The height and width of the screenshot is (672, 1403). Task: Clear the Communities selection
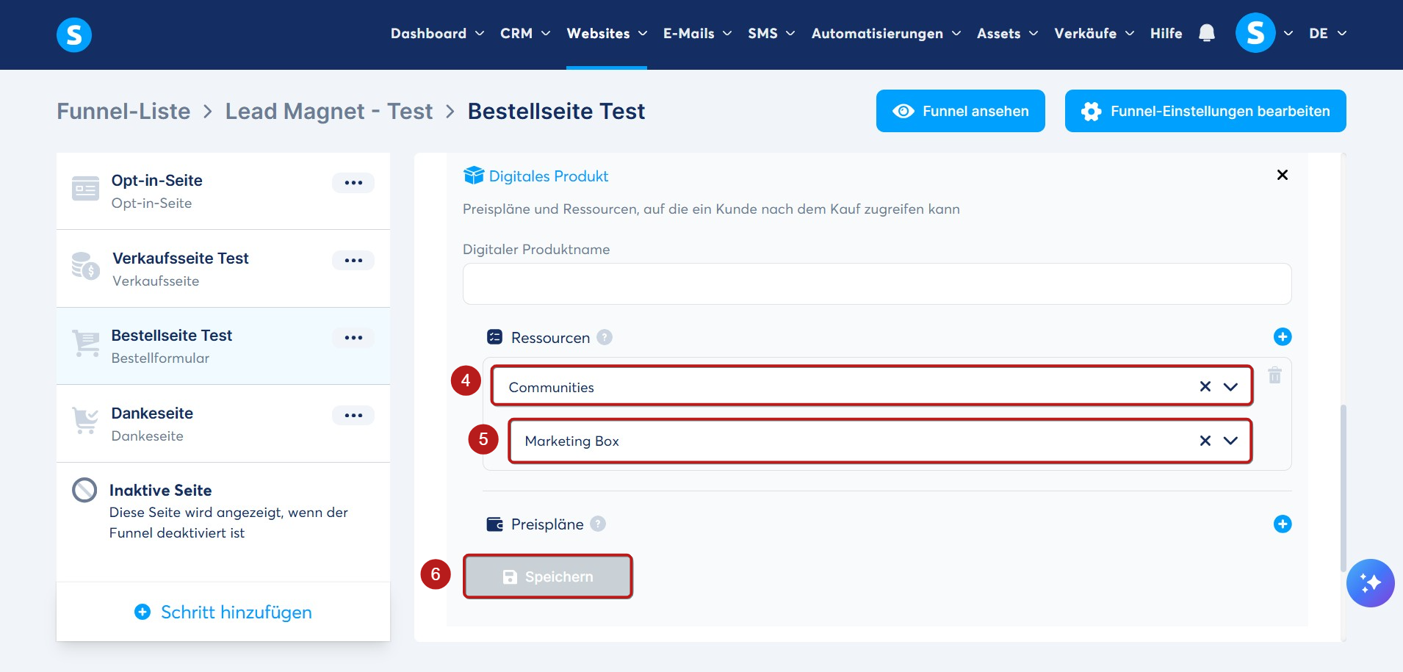1205,386
